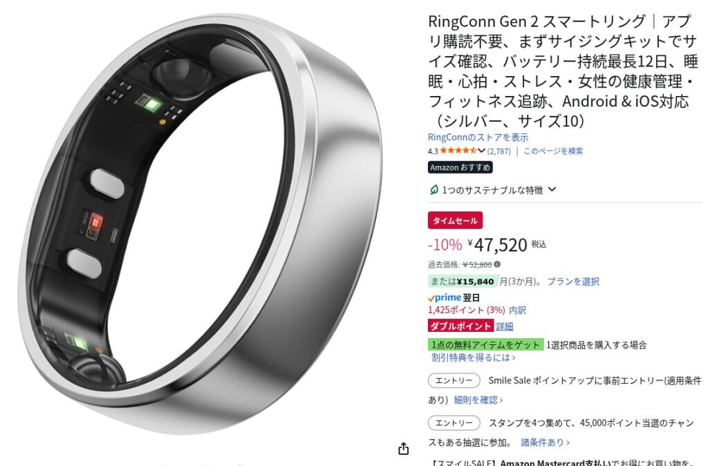708x466 pixels.
Task: Click the share icon below the product image
Action: click(x=403, y=449)
